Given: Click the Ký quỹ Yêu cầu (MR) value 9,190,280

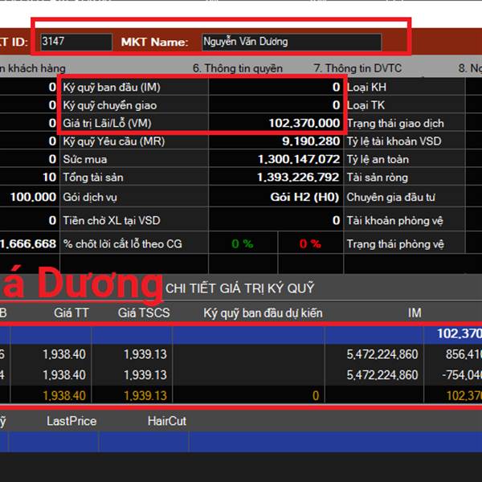Looking at the screenshot, I should click(304, 141).
